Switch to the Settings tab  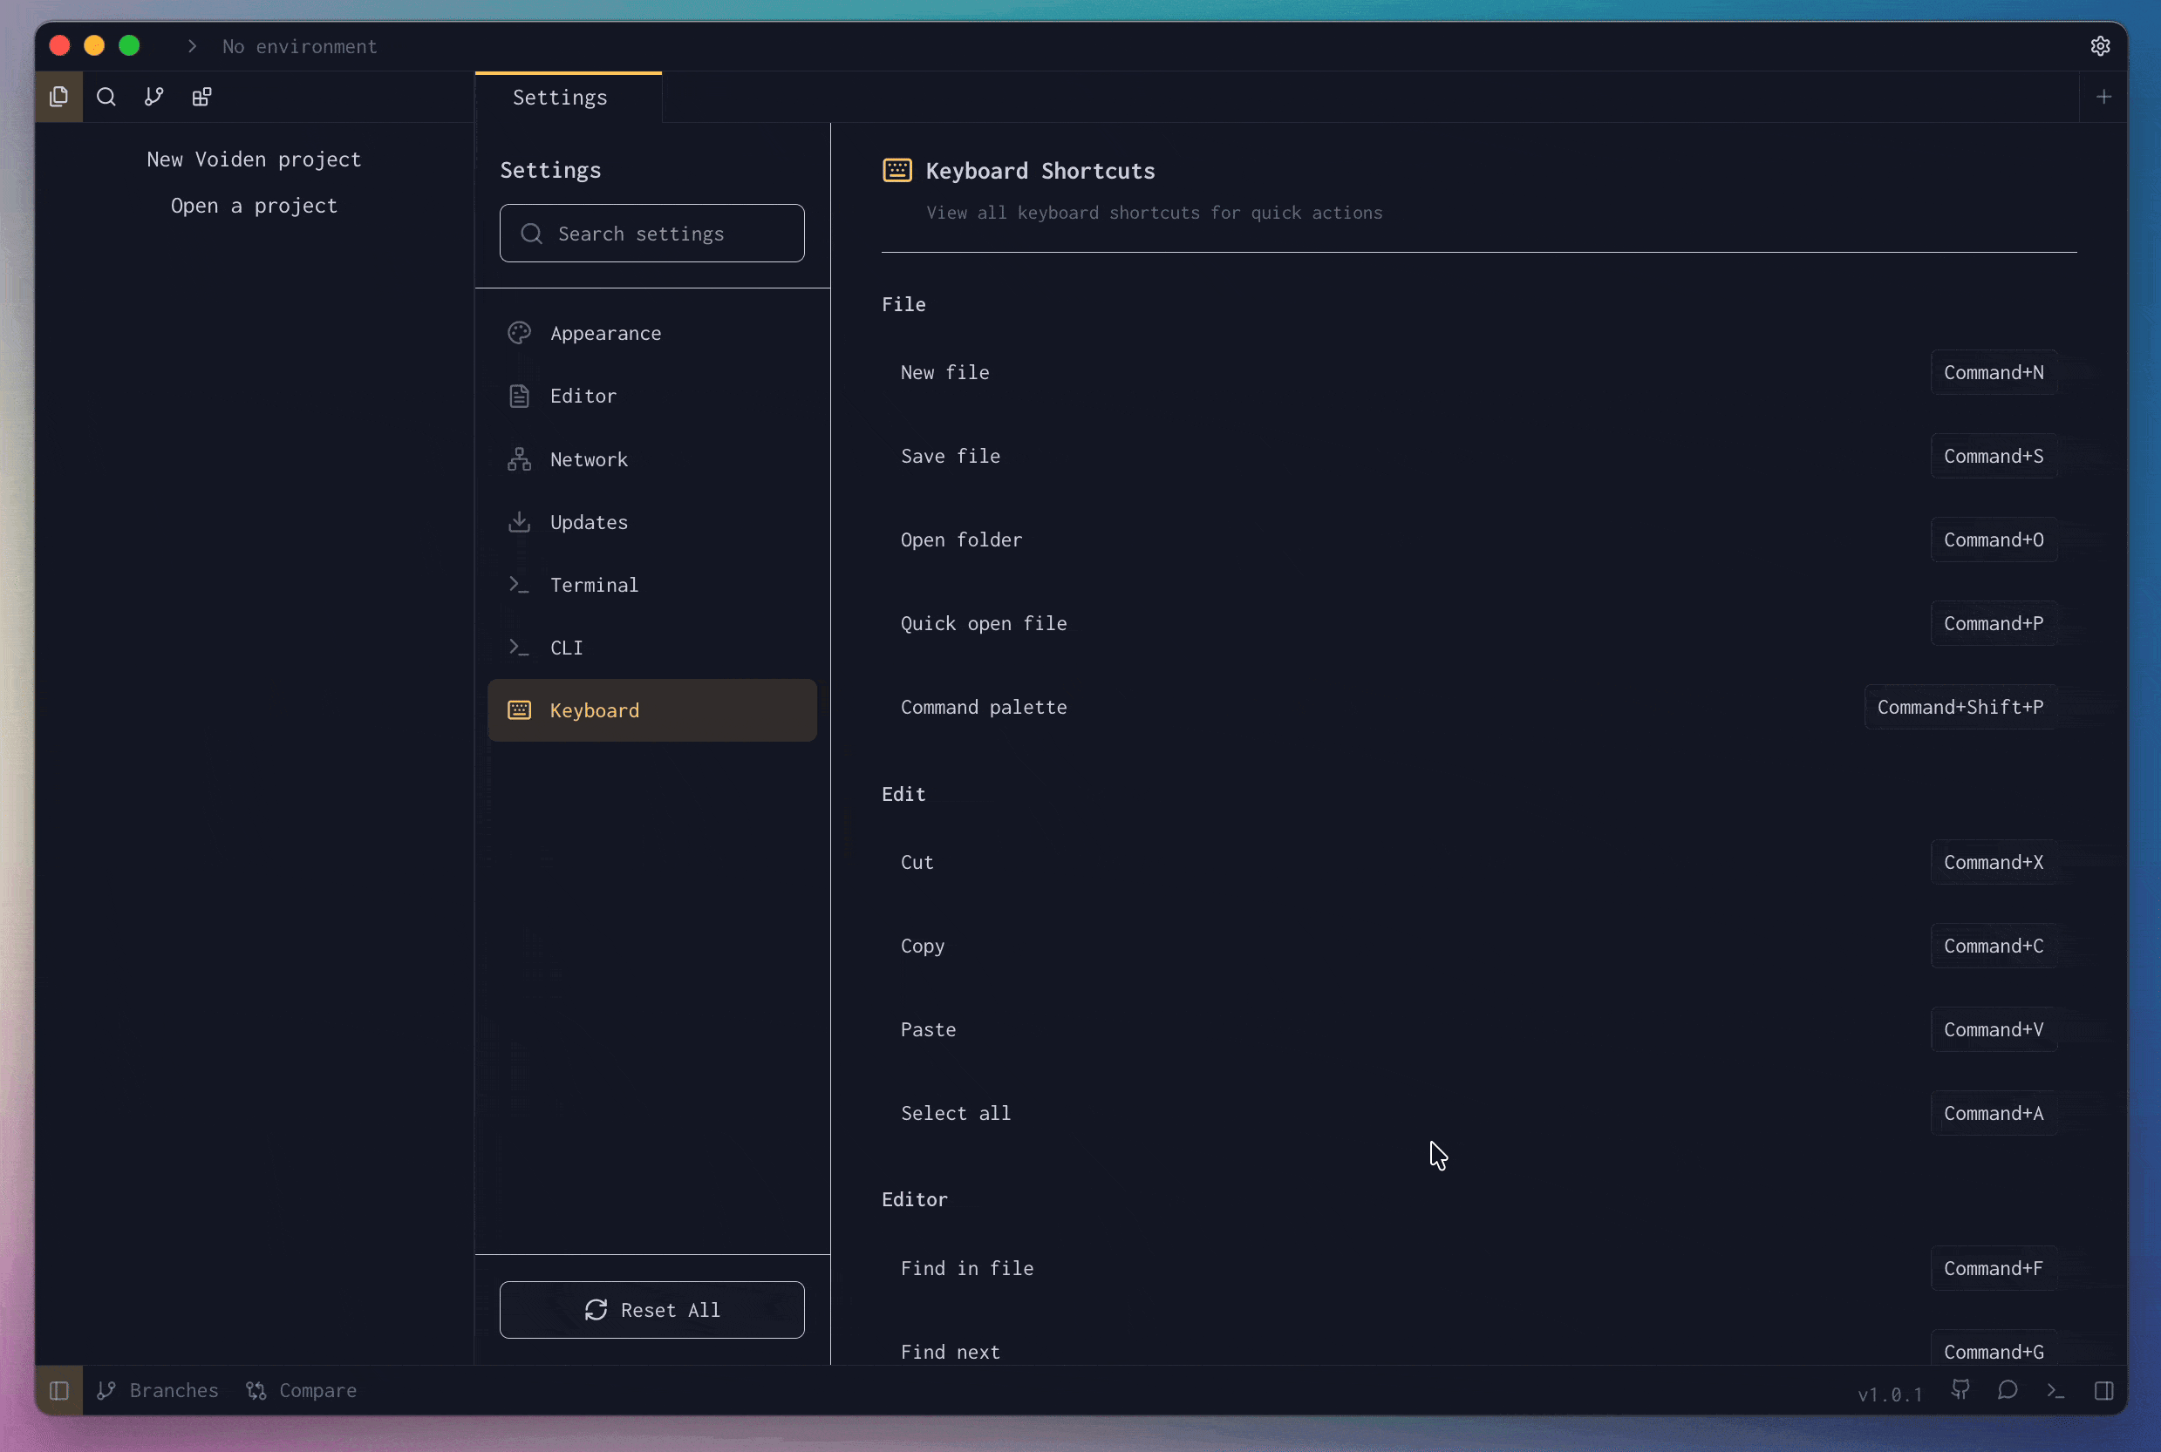pos(558,98)
